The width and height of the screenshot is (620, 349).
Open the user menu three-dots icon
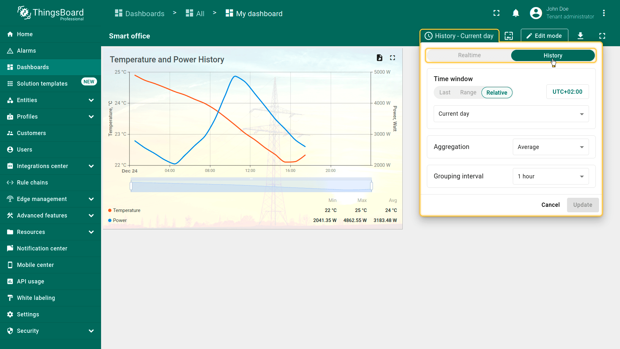[x=604, y=13]
